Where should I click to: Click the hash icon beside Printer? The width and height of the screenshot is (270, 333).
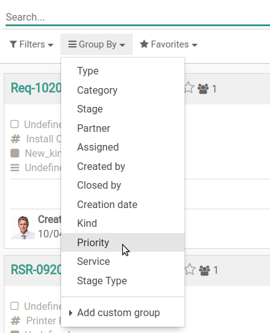tap(16, 321)
